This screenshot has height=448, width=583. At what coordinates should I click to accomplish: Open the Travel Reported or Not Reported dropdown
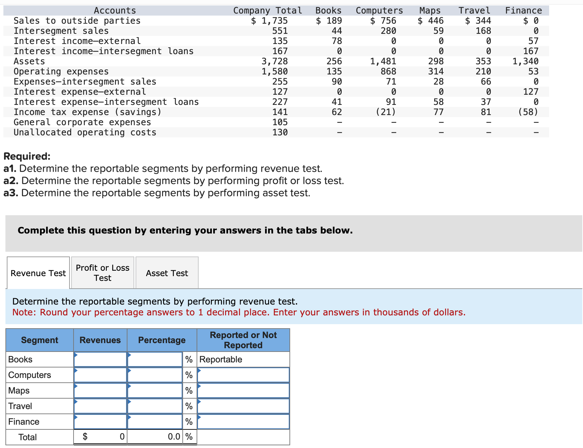pos(243,406)
